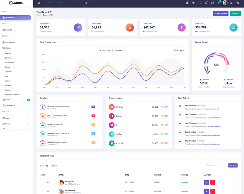Toggle the Total Orders series in the legend
This screenshot has height=194, width=244.
105,50
